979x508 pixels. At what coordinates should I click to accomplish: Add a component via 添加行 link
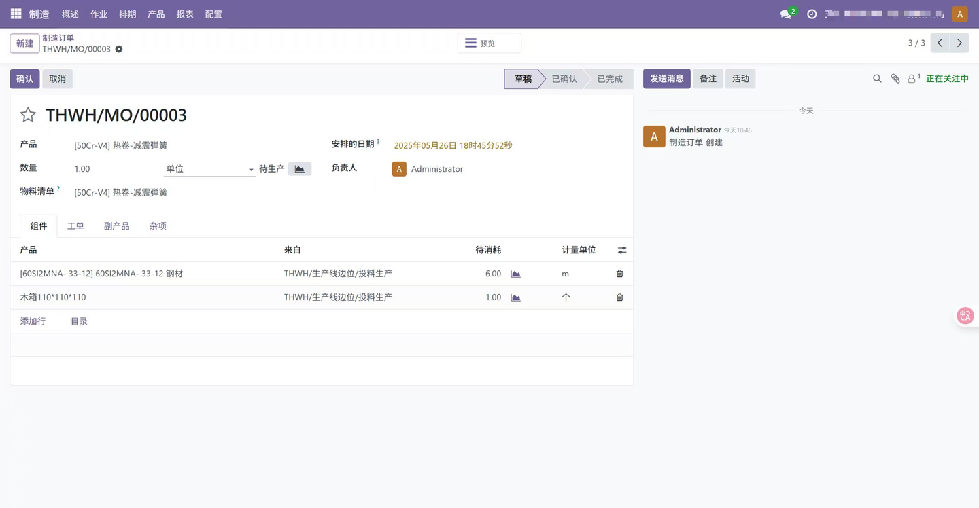tap(32, 321)
